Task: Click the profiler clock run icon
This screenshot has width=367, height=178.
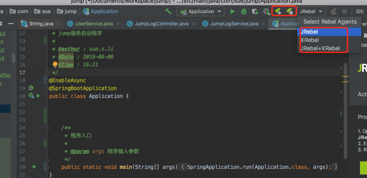Action: (x=266, y=12)
